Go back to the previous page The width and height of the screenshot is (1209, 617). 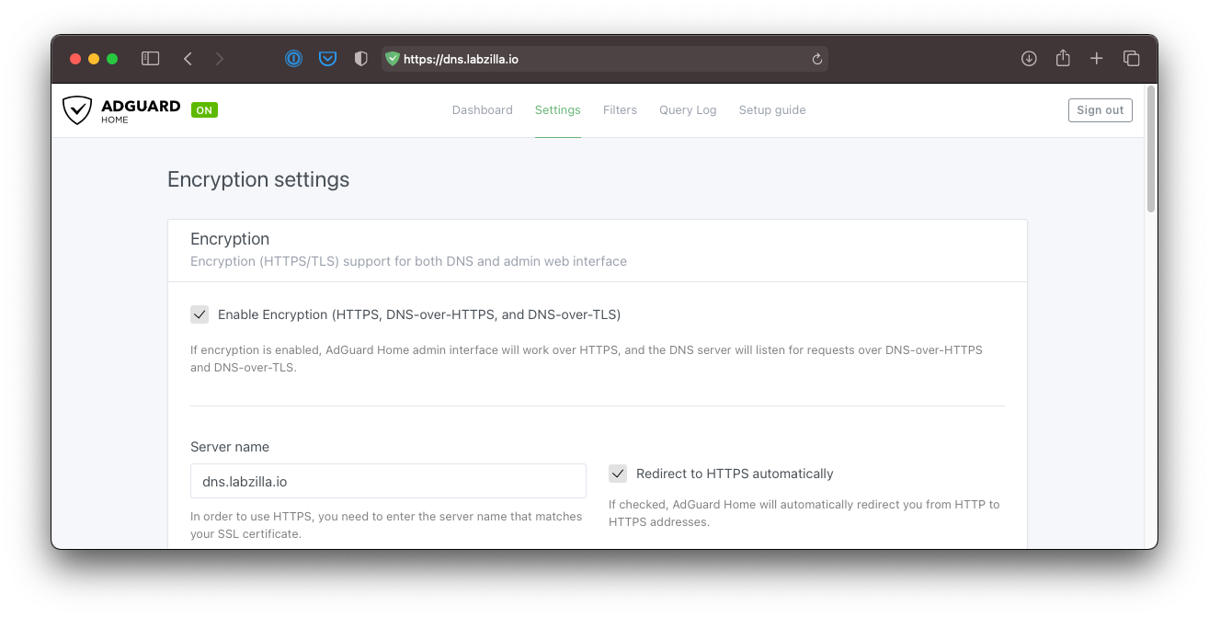tap(188, 59)
